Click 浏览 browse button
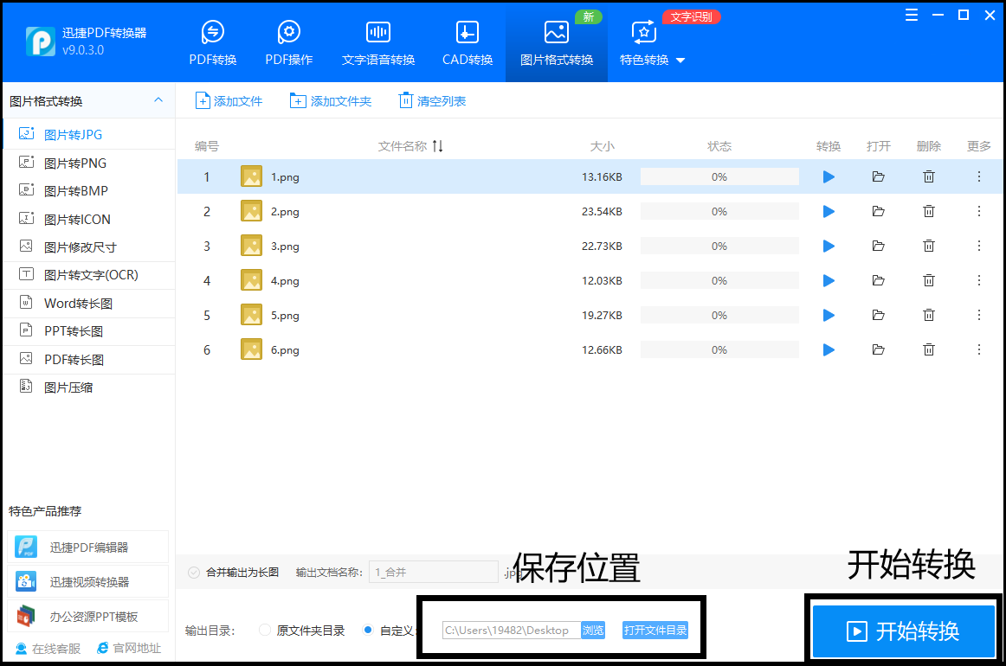This screenshot has width=1006, height=666. pos(593,630)
